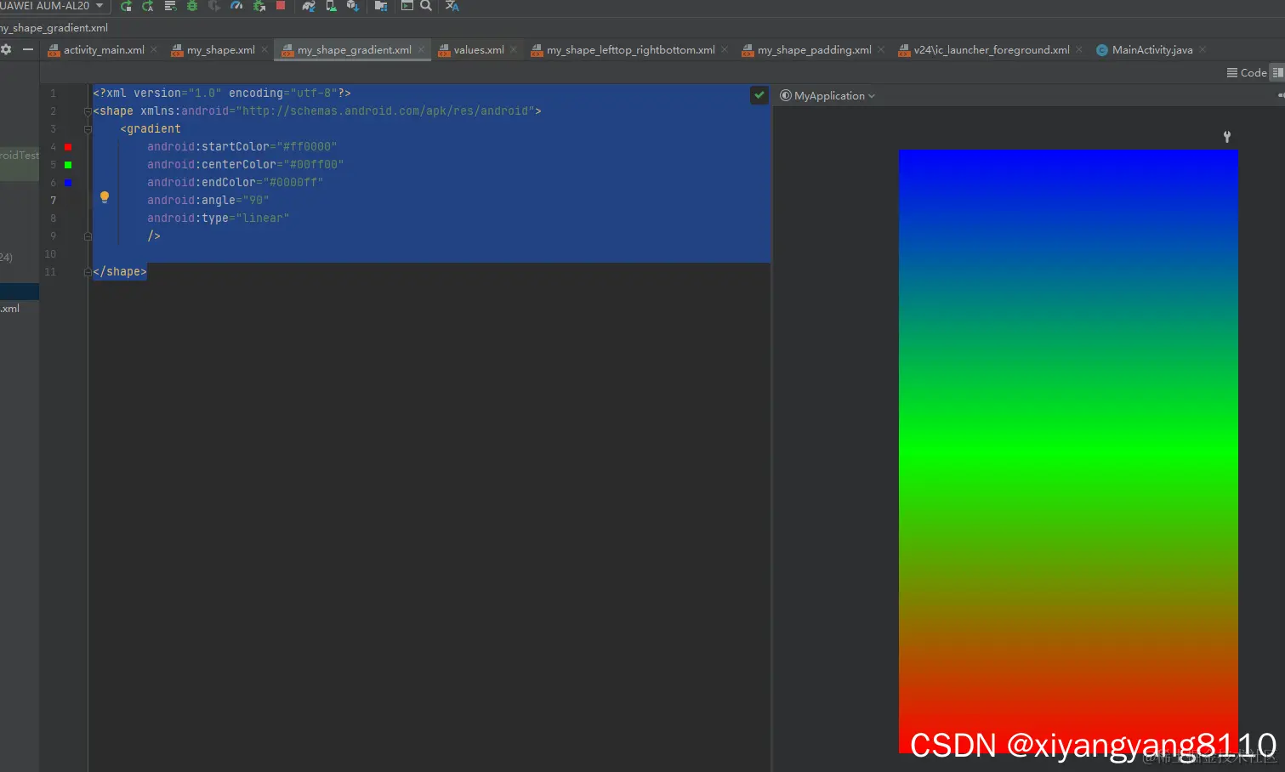Click the startColor value "#ff0000"

click(307, 147)
